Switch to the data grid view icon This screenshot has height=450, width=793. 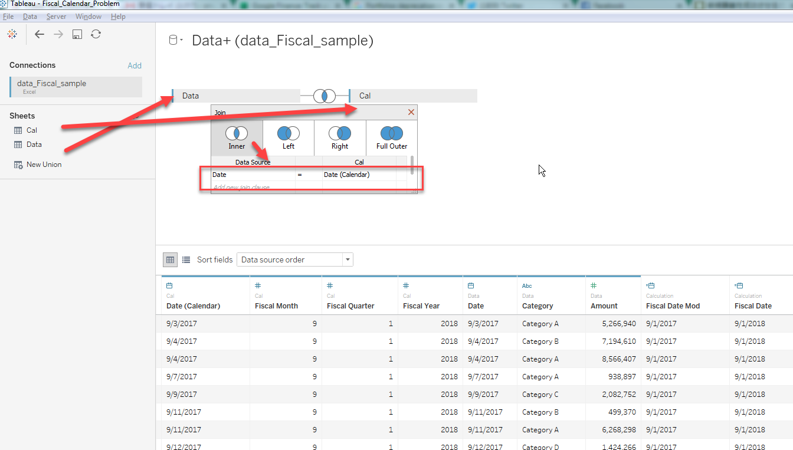170,260
